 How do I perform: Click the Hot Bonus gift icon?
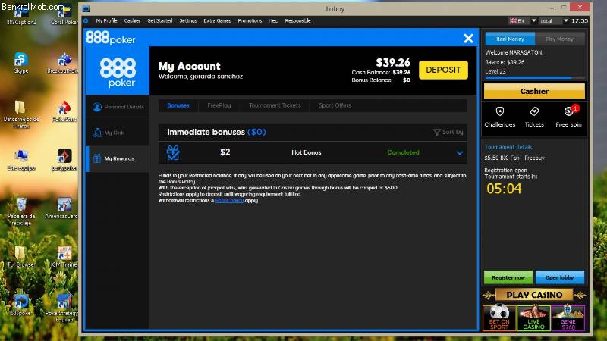(x=173, y=153)
